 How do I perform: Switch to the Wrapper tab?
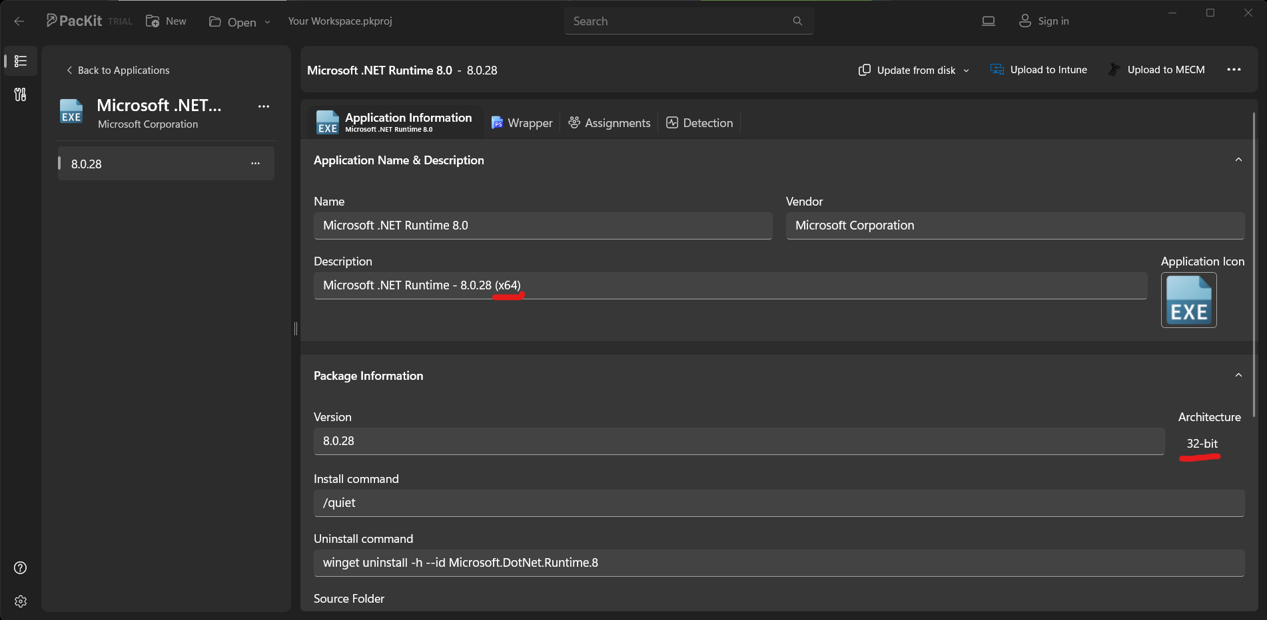click(522, 123)
